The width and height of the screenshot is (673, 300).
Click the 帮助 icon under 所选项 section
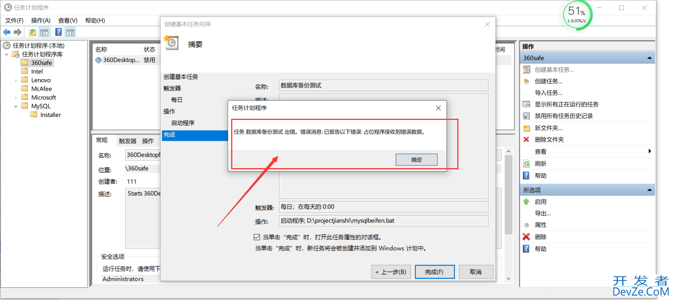(x=526, y=249)
